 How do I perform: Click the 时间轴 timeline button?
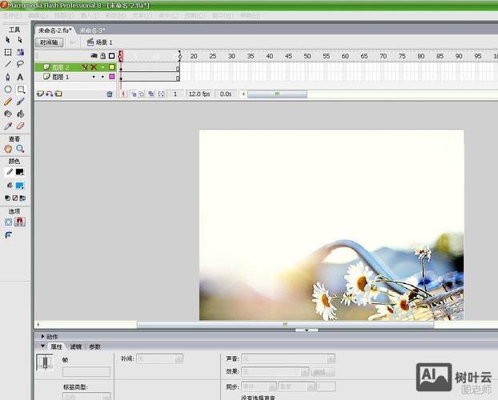(x=49, y=42)
